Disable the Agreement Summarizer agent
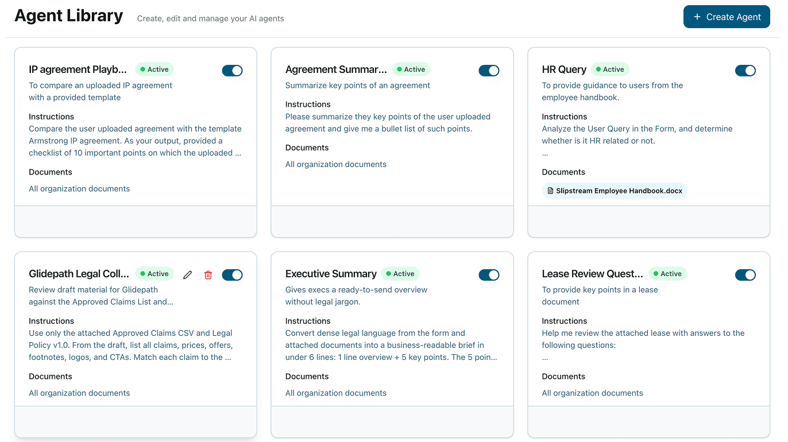Image resolution: width=788 pixels, height=442 pixels. [x=489, y=71]
